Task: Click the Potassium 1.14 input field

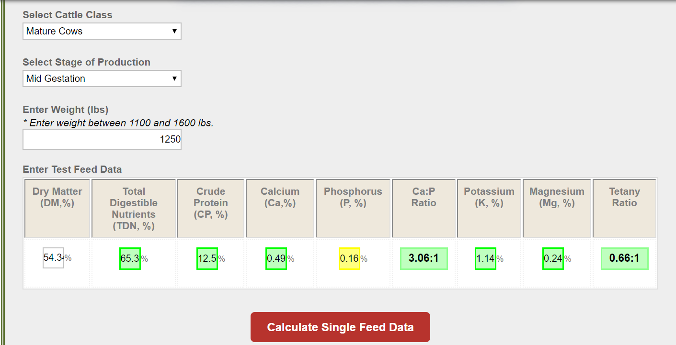Action: (x=485, y=258)
